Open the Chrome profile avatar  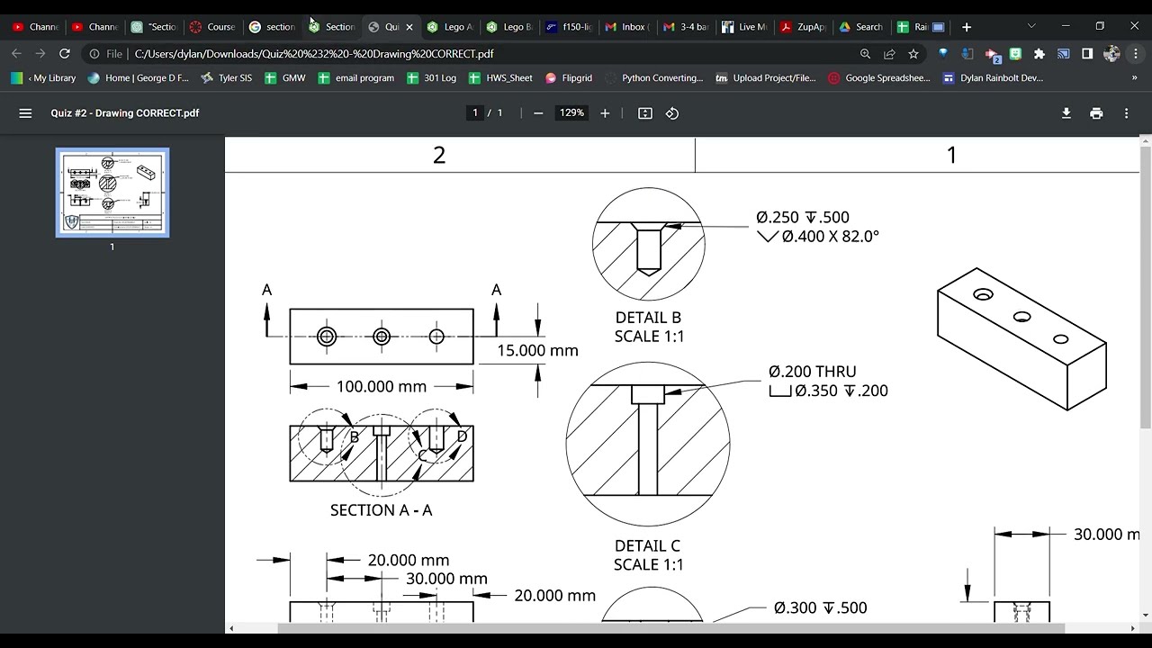(x=1111, y=54)
